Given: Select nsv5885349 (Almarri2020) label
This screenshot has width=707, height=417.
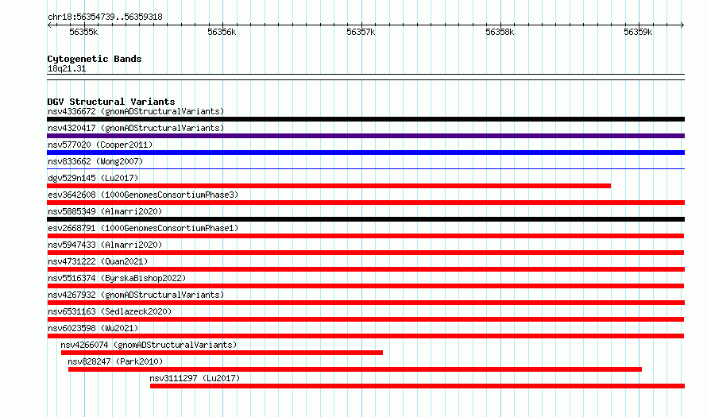Looking at the screenshot, I should 105,211.
